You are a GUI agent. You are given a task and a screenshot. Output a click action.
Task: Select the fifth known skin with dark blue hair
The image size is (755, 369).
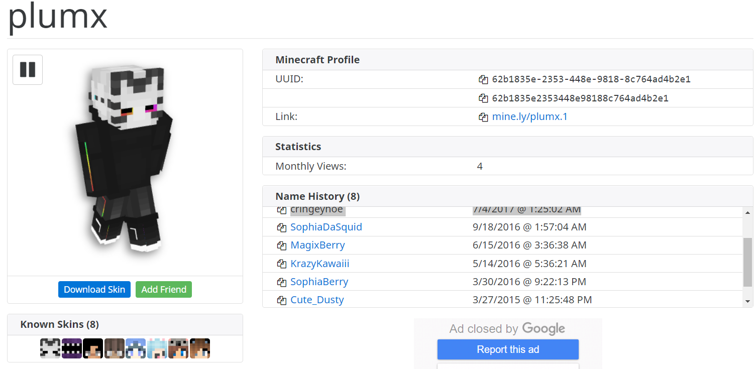pos(136,348)
